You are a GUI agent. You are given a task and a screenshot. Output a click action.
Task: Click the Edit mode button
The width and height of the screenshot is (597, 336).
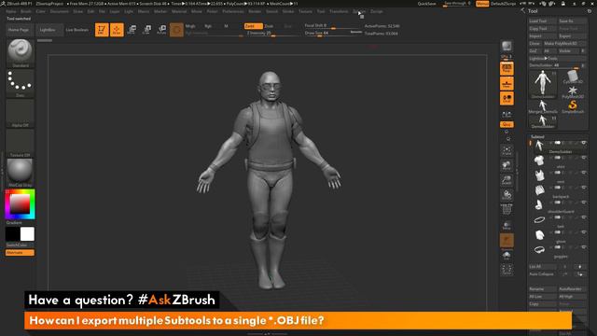pos(102,30)
